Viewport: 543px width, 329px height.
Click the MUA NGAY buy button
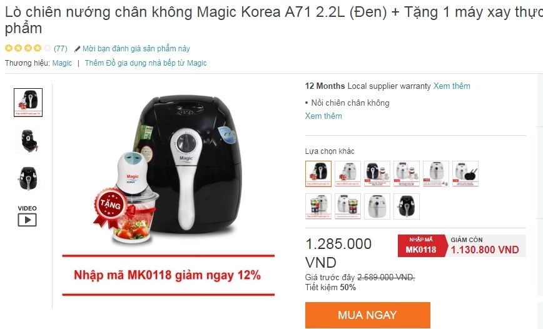point(367,315)
